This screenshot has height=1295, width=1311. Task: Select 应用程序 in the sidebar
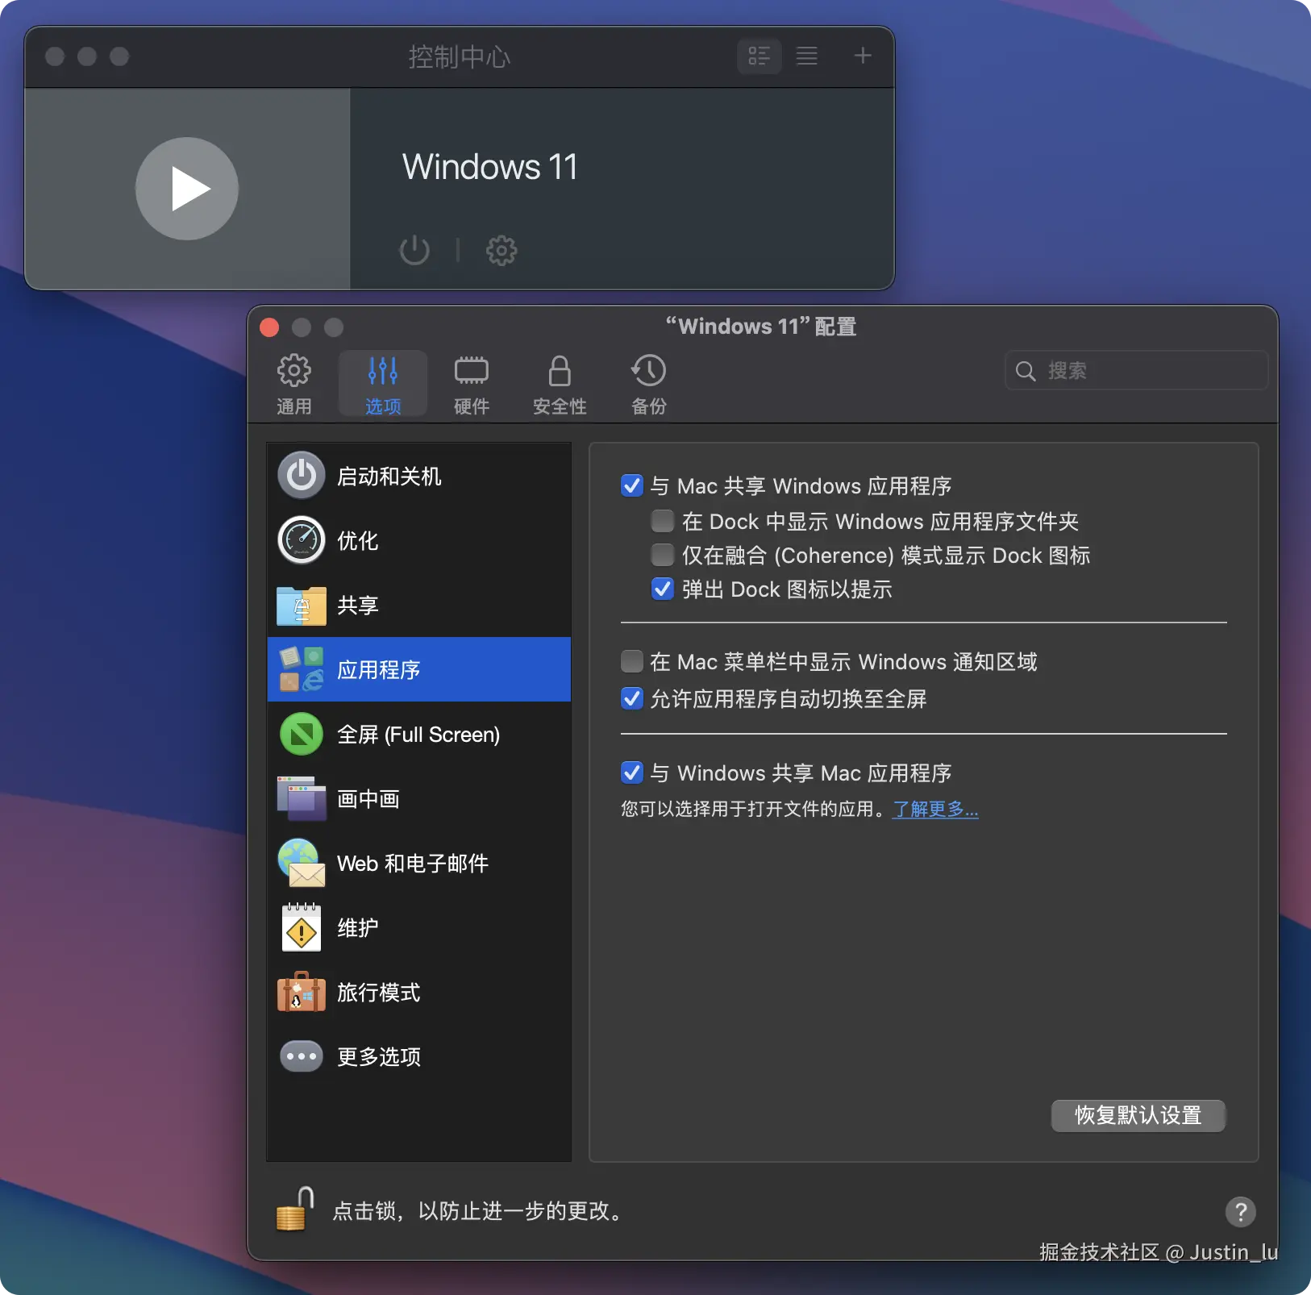point(419,669)
